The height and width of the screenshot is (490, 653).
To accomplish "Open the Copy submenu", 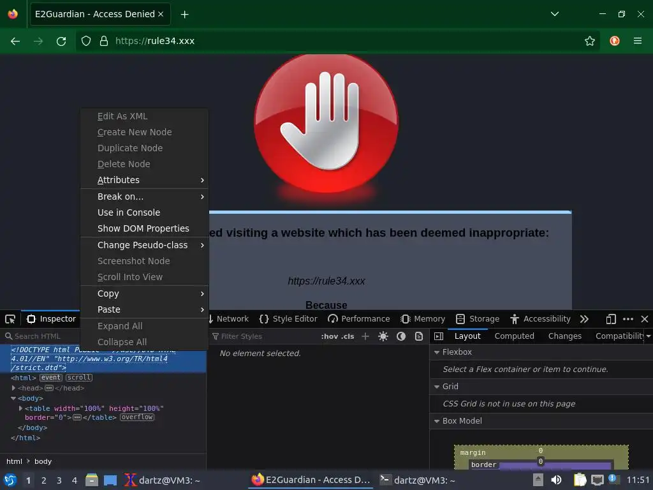I will point(145,293).
